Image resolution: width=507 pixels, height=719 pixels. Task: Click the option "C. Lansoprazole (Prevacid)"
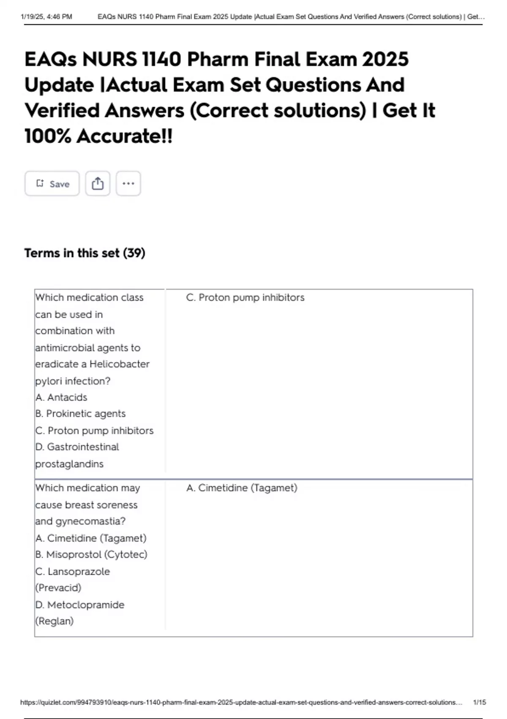pos(73,579)
